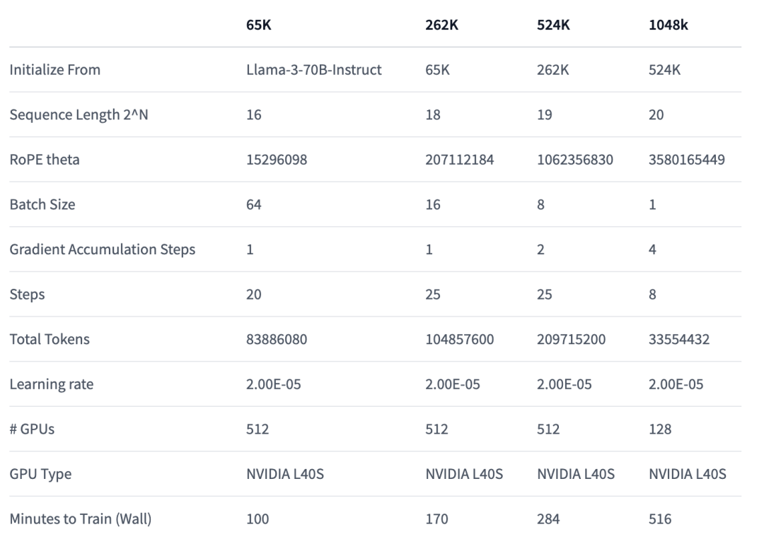Click the Learning rate row label

point(52,385)
